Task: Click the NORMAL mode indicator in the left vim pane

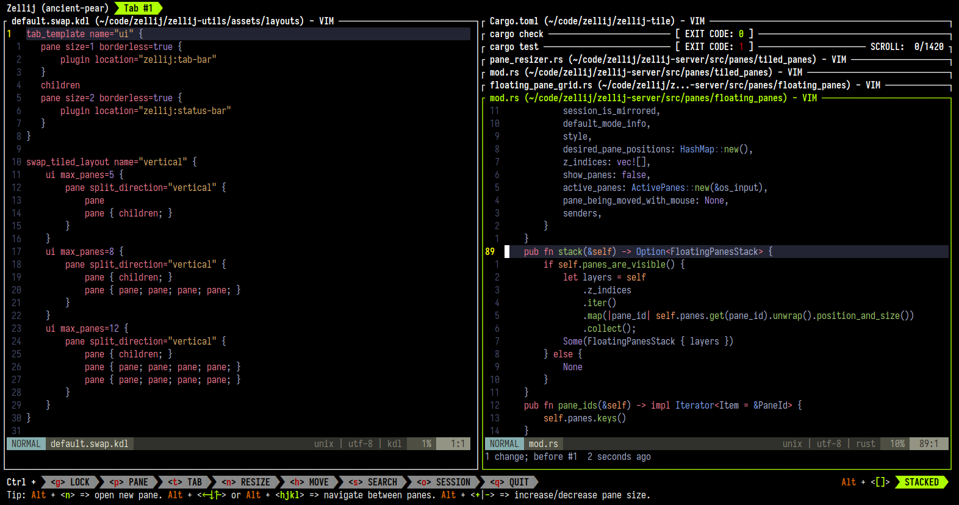Action: (x=26, y=443)
